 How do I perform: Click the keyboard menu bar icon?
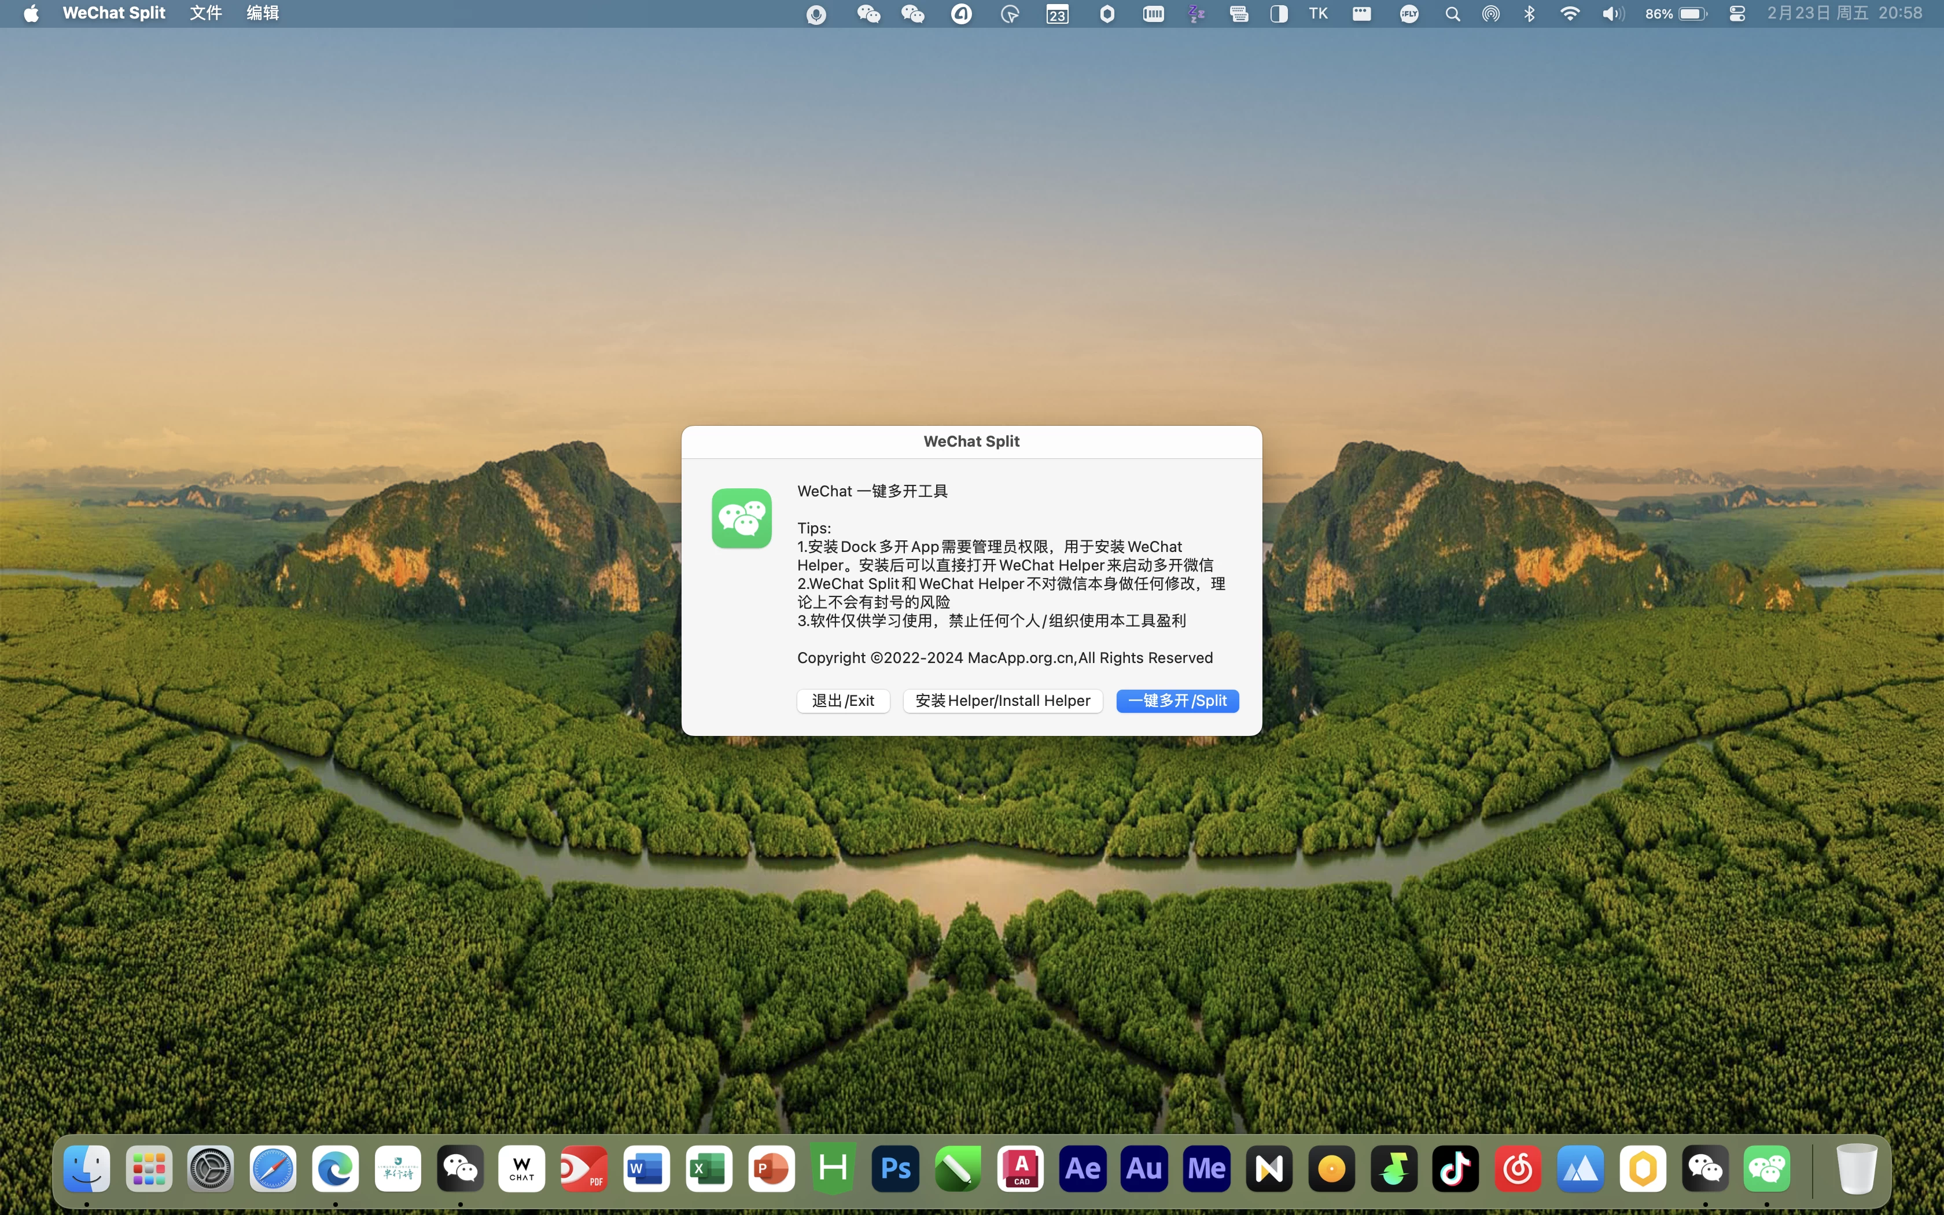(1239, 14)
